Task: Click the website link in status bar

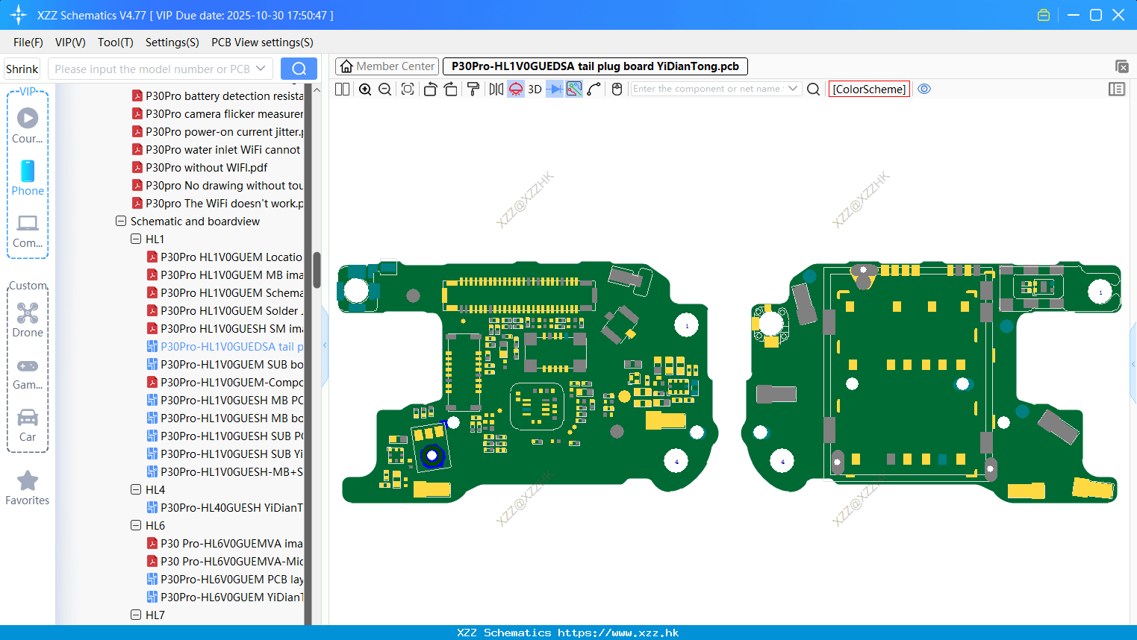Action: (x=618, y=633)
